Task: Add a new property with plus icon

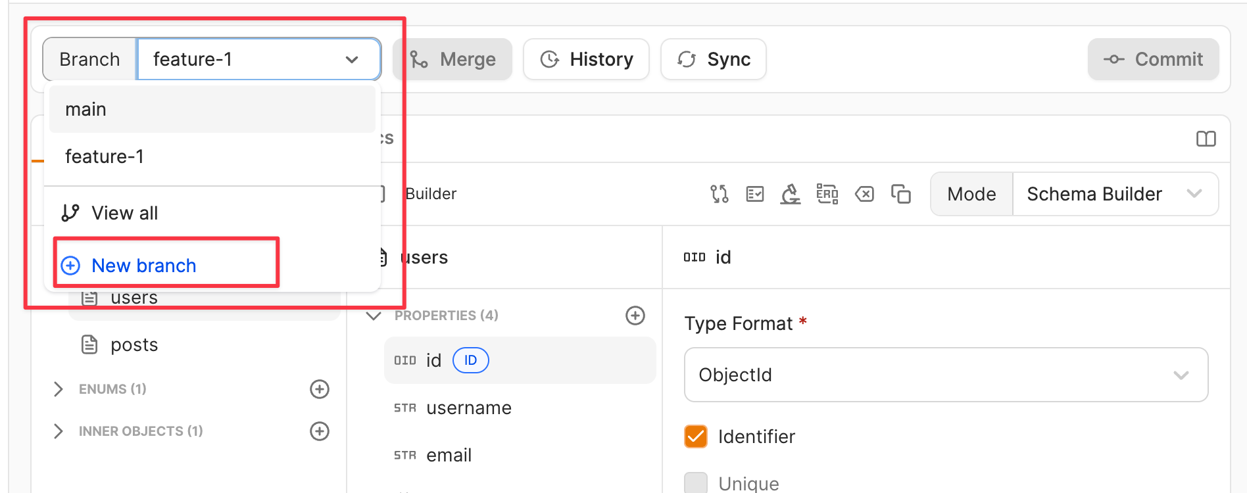Action: [x=635, y=316]
